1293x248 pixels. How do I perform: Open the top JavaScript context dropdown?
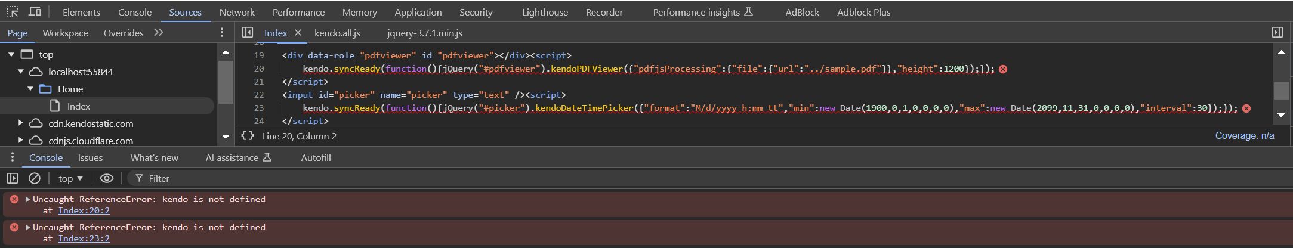[x=70, y=178]
